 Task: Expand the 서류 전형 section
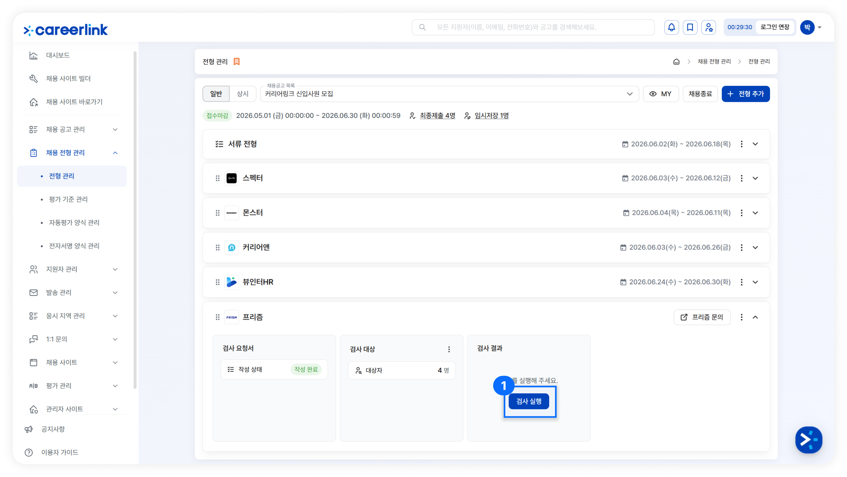point(755,144)
